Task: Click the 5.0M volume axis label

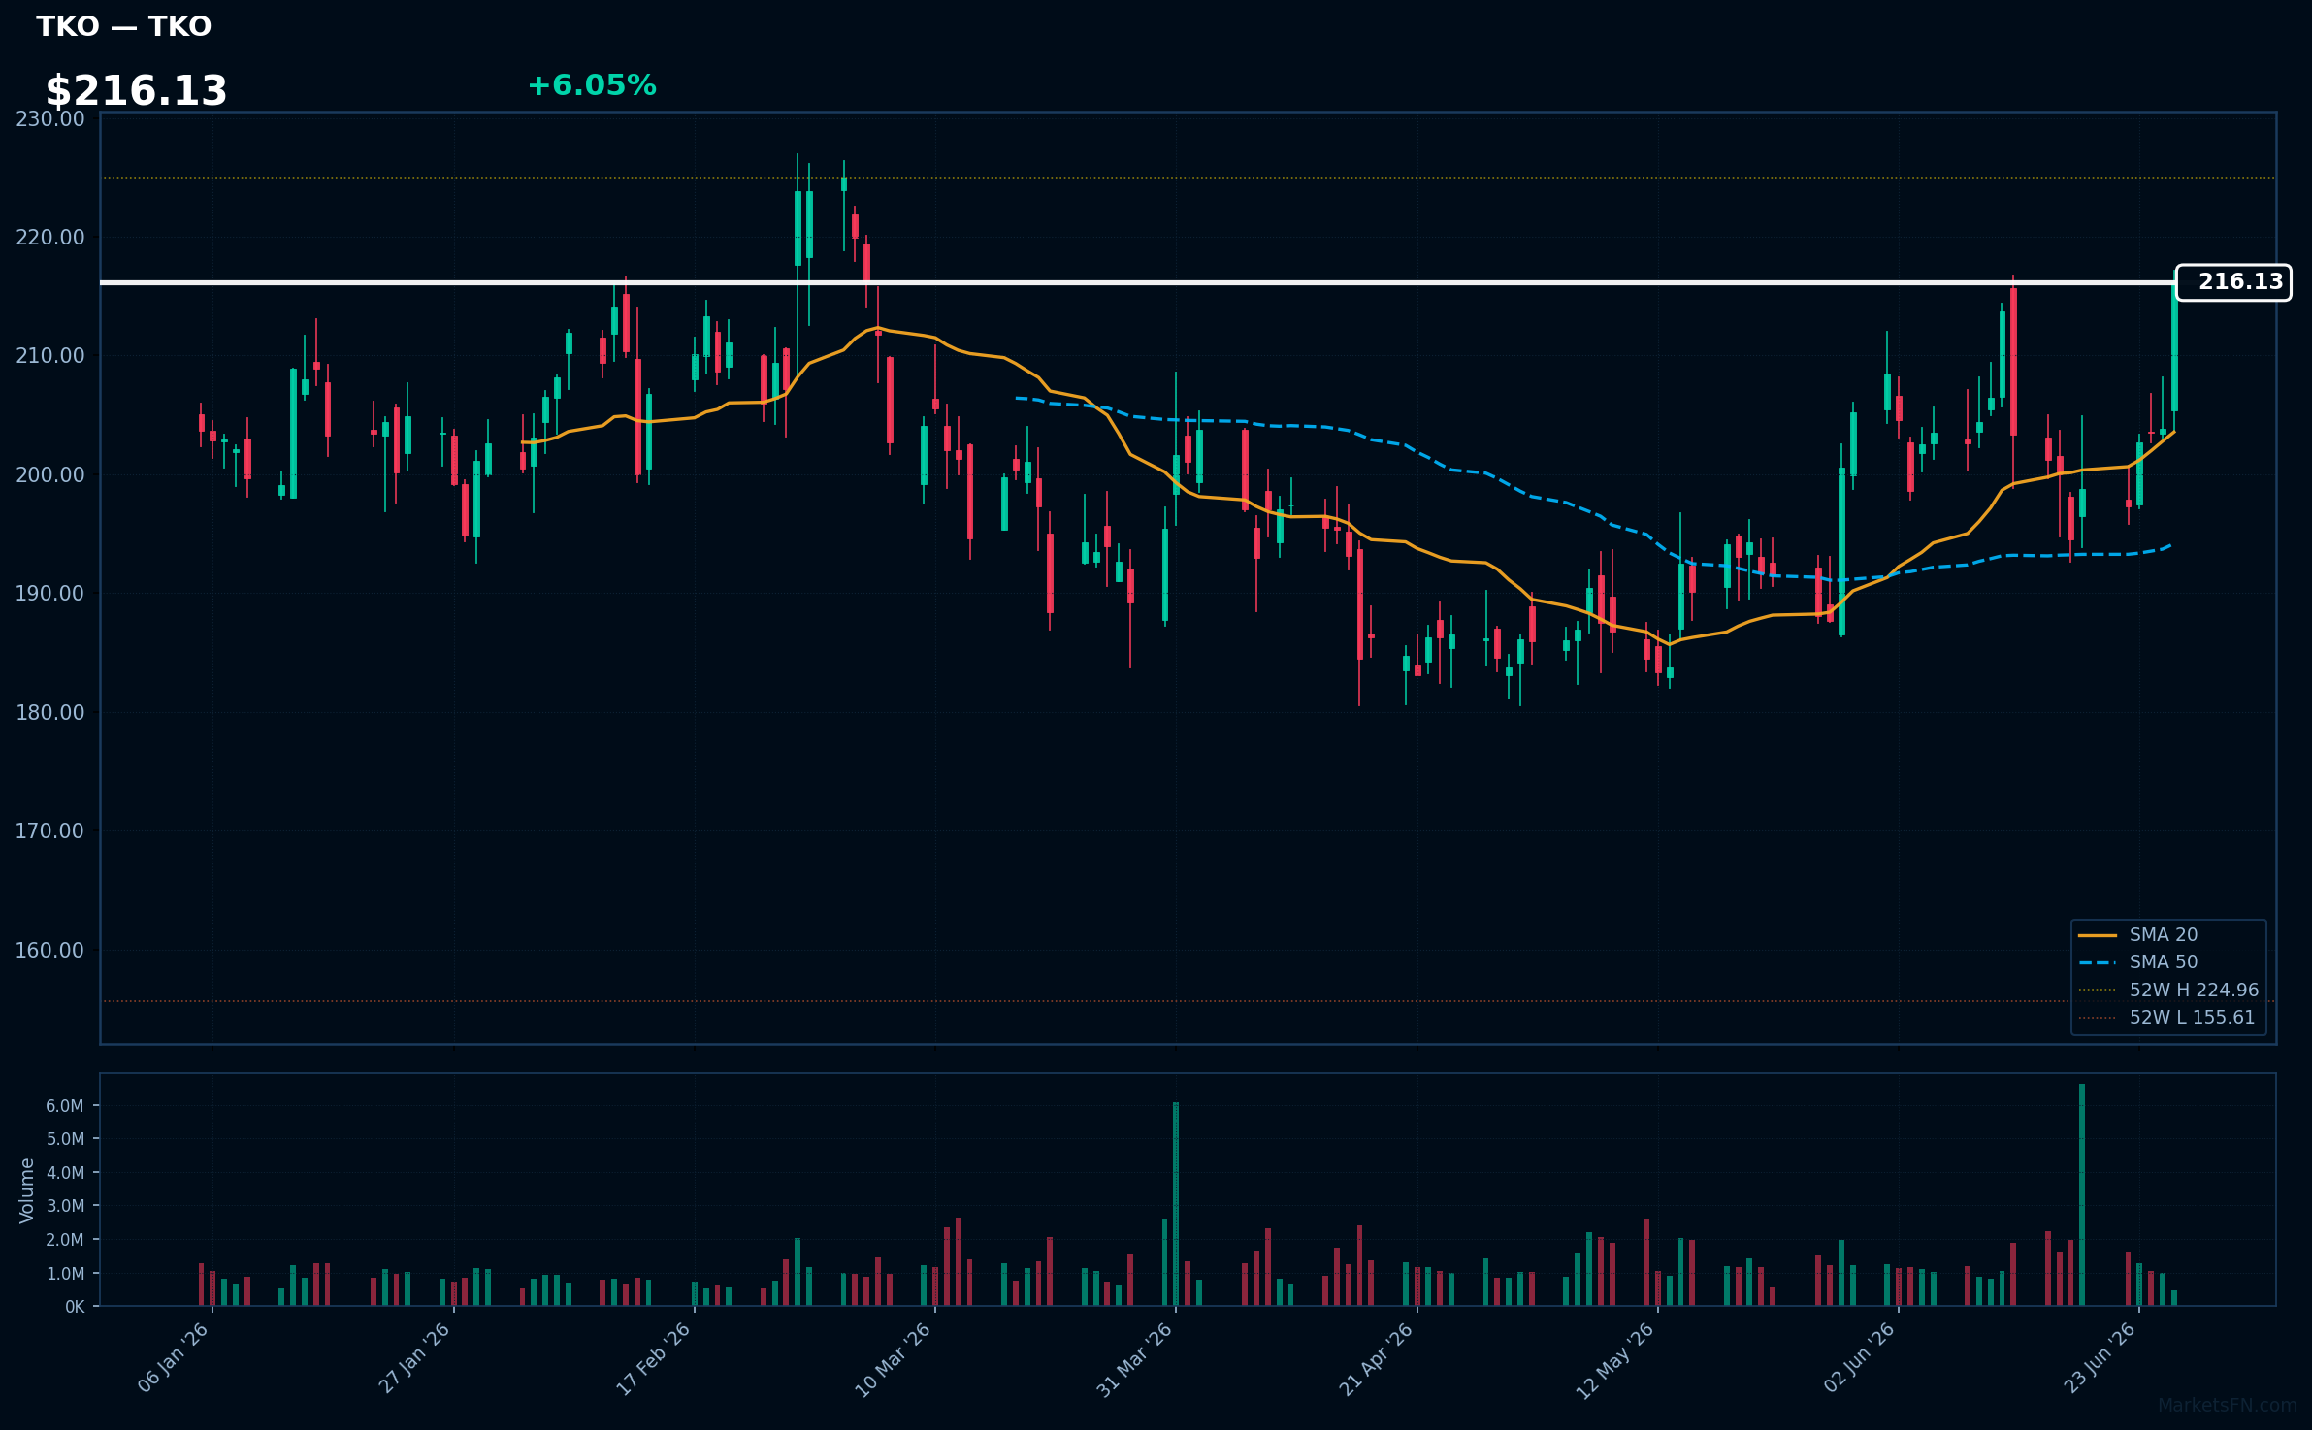Action: click(65, 1139)
